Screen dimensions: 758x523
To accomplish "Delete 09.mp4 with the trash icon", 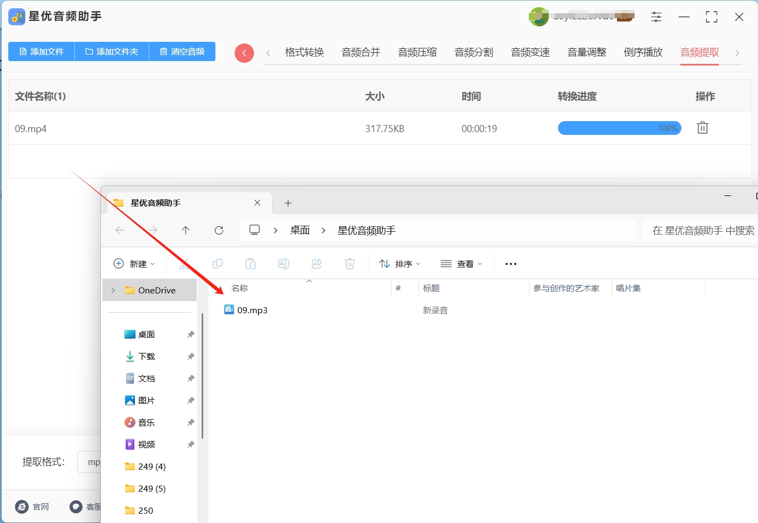I will tap(702, 128).
